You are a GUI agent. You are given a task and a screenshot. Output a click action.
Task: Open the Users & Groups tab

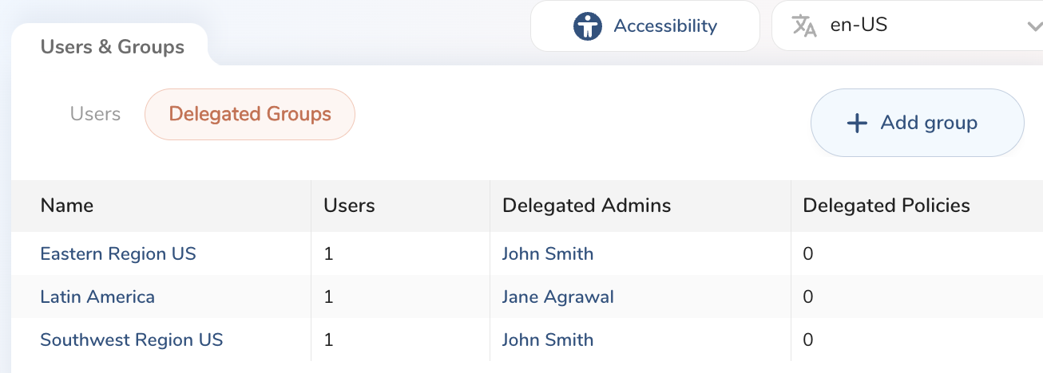112,47
